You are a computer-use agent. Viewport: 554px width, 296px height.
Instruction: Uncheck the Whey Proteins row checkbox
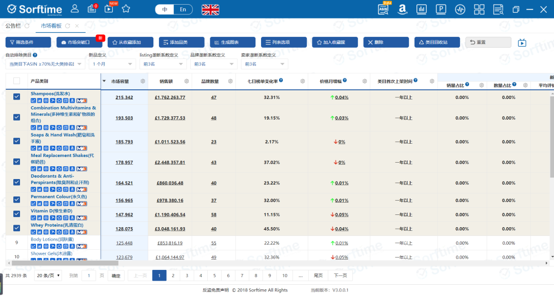pyautogui.click(x=16, y=228)
